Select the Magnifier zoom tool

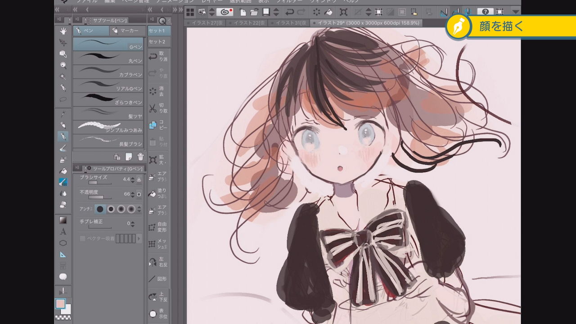point(63,65)
